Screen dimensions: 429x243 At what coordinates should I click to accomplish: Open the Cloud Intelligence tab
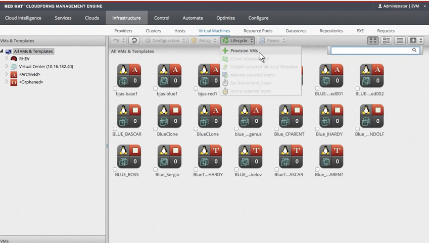click(x=23, y=18)
